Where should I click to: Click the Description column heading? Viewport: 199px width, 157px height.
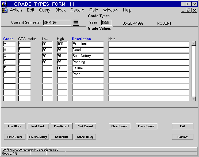click(81, 39)
